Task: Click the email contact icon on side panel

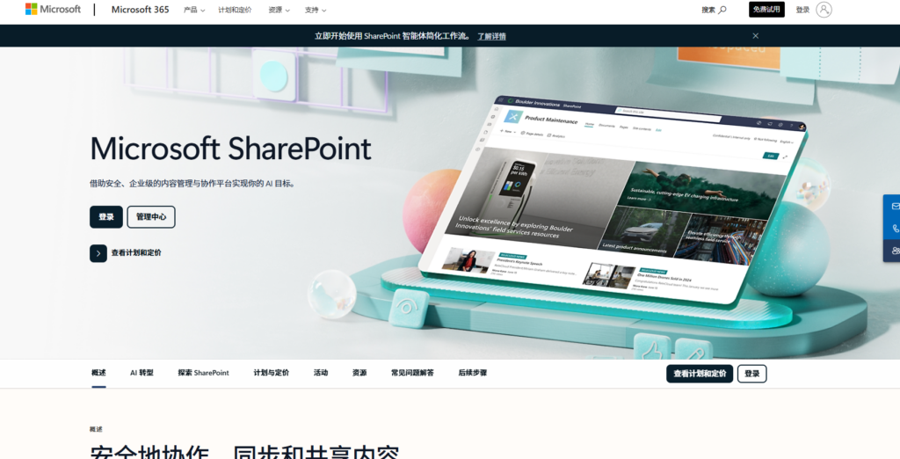Action: tap(894, 207)
